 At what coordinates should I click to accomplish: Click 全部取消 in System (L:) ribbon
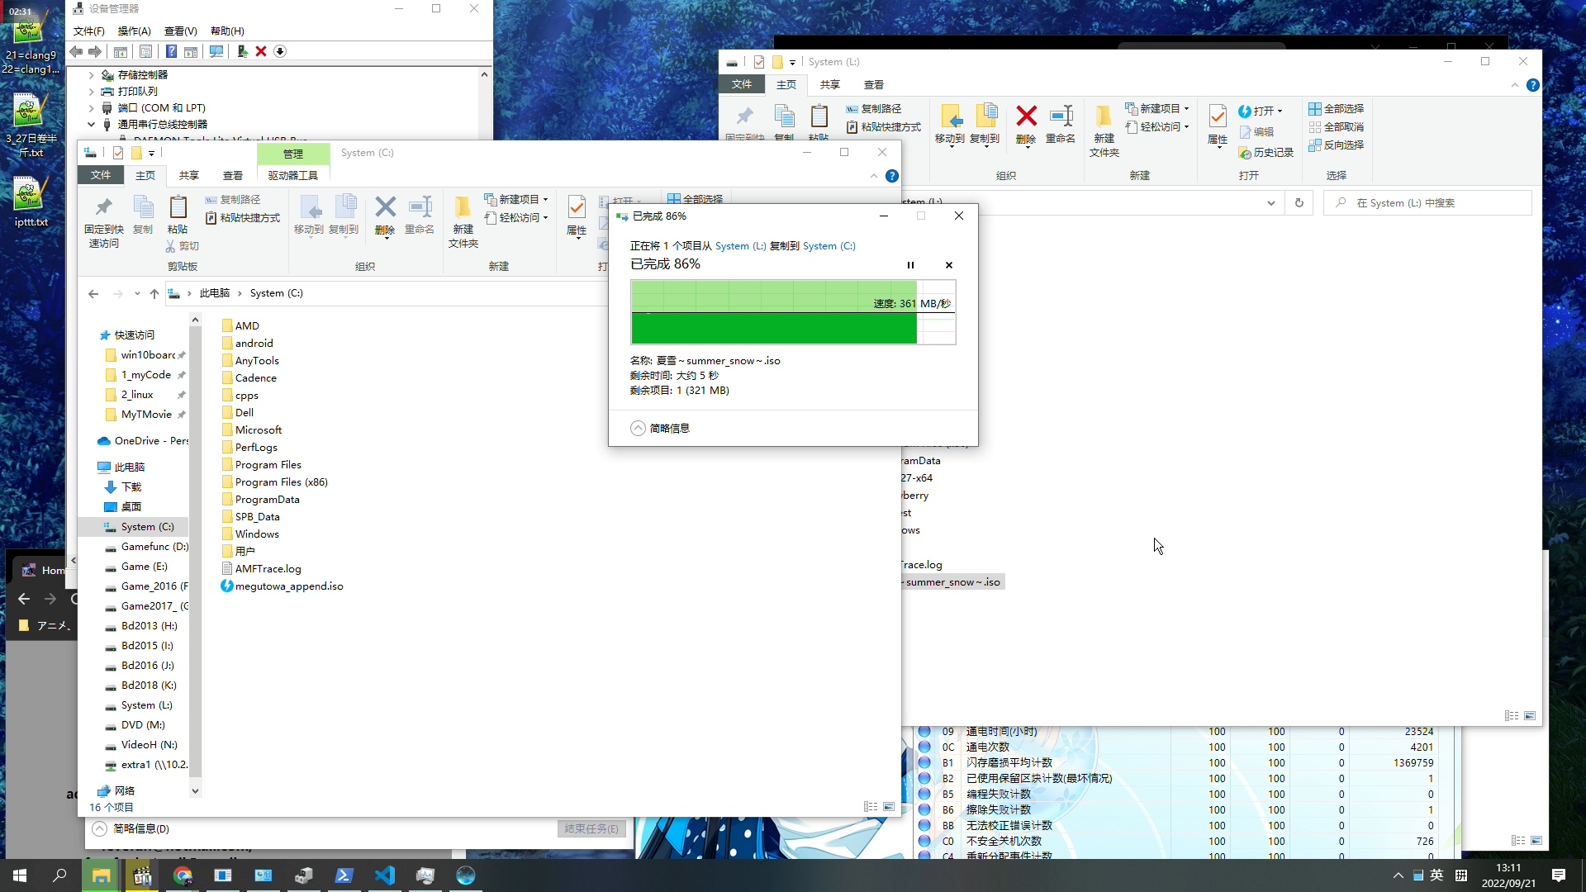1336,127
